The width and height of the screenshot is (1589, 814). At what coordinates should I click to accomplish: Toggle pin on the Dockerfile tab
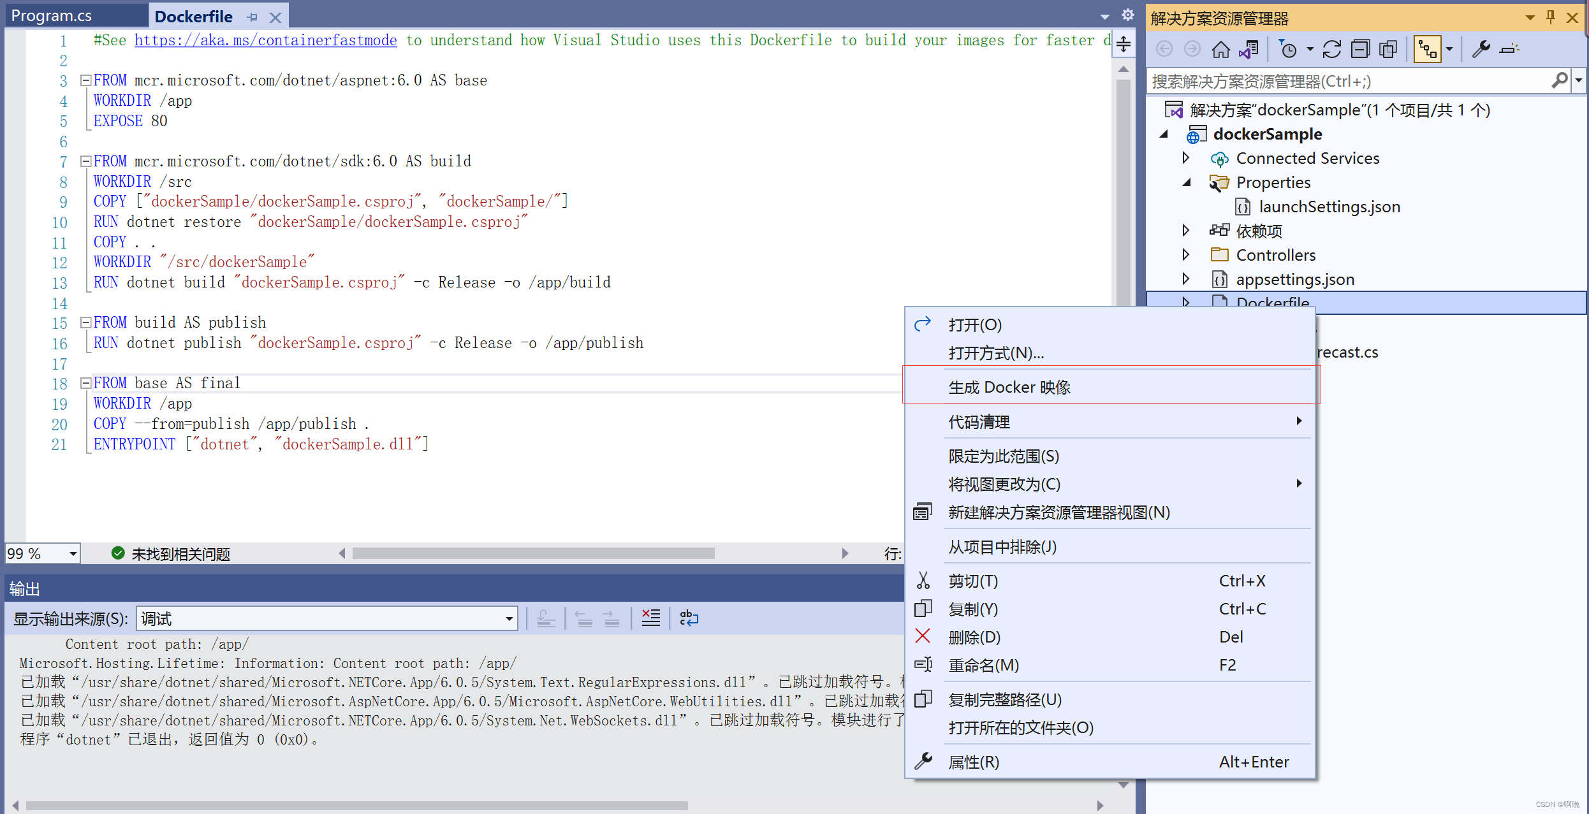point(253,17)
